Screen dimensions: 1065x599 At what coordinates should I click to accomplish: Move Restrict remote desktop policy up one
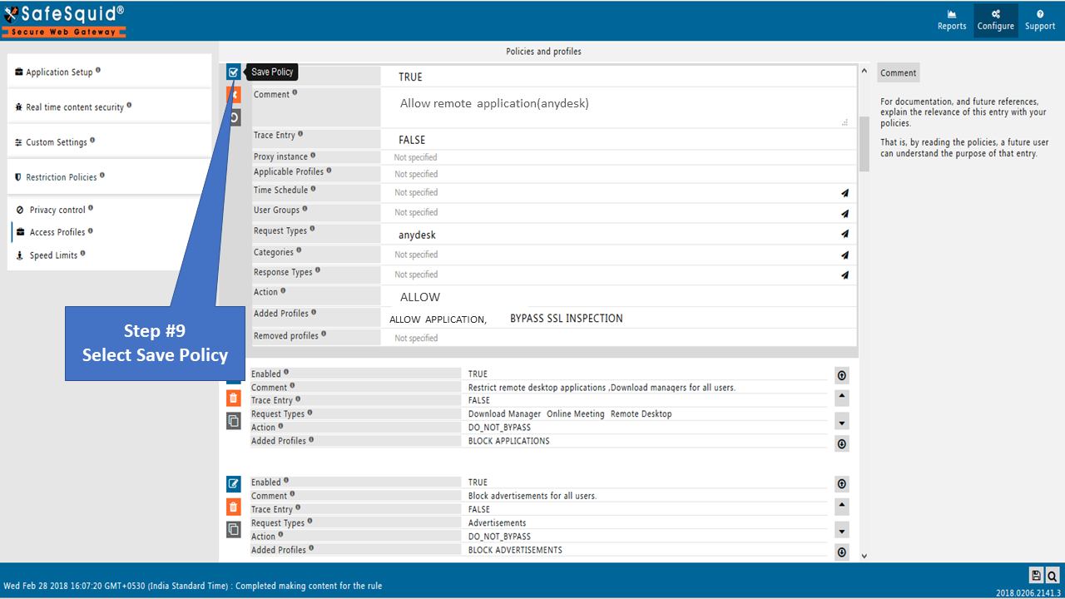842,398
